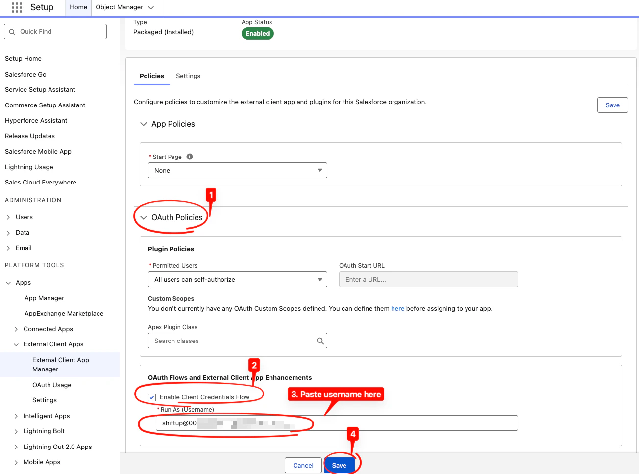
Task: Click the Apex Plugin Class search field
Action: (238, 341)
